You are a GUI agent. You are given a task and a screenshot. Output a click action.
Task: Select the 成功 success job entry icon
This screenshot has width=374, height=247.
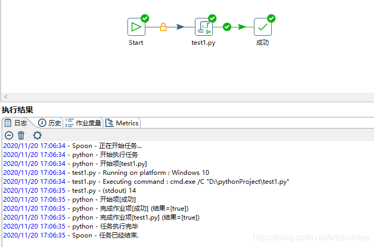pyautogui.click(x=263, y=27)
